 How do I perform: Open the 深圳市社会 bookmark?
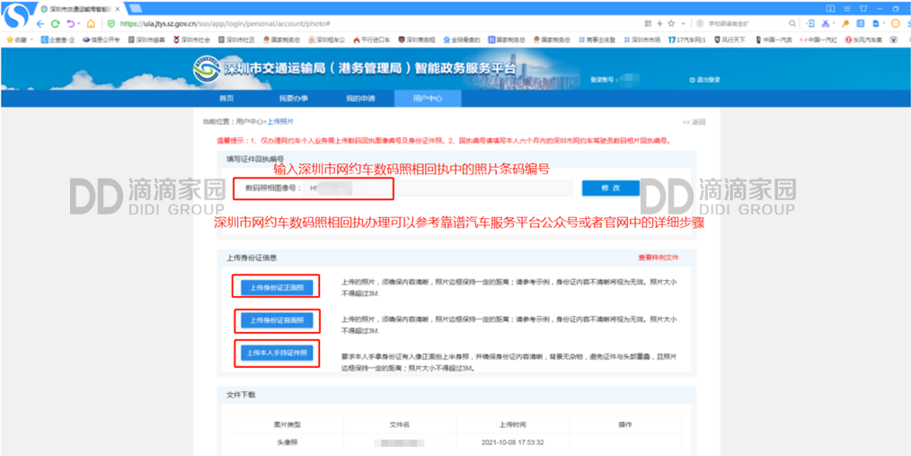tap(191, 39)
